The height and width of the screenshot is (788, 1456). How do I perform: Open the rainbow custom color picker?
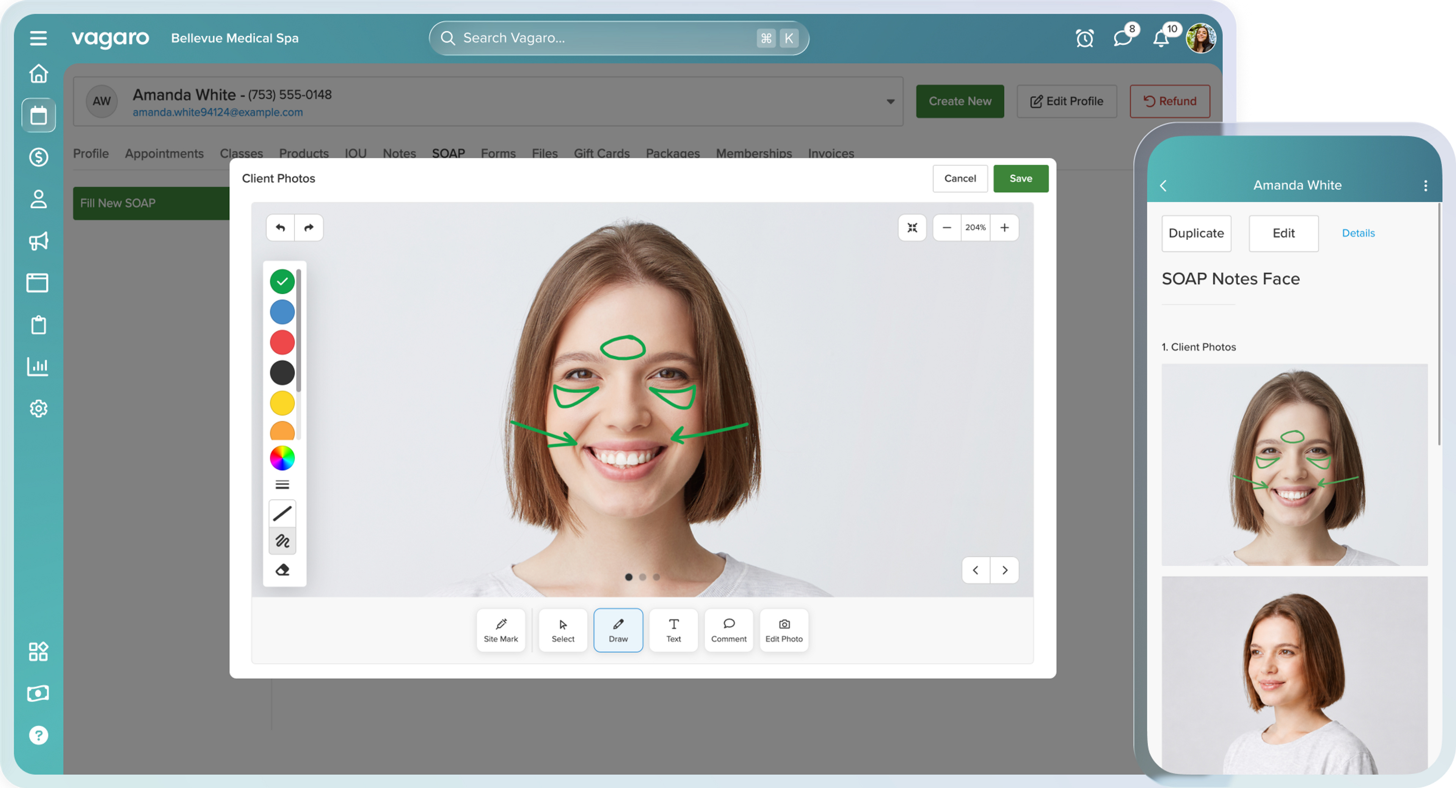(282, 458)
